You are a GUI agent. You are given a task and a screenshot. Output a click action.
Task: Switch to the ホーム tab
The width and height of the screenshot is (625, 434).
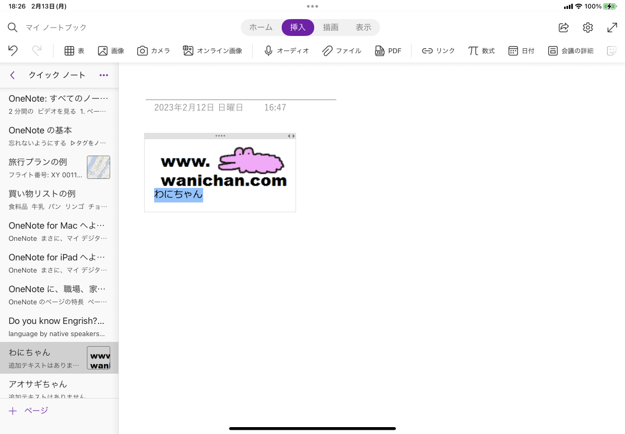point(261,28)
